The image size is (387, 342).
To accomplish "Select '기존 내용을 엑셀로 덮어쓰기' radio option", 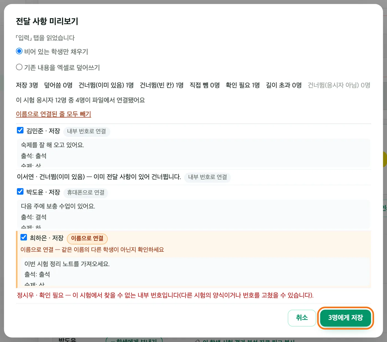I will click(x=19, y=67).
